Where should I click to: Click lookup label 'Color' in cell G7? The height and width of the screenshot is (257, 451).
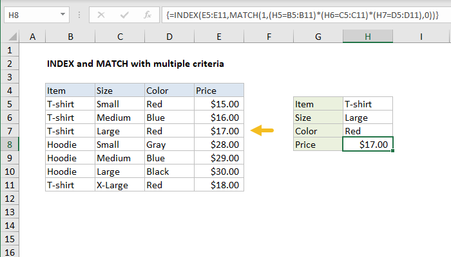(318, 131)
